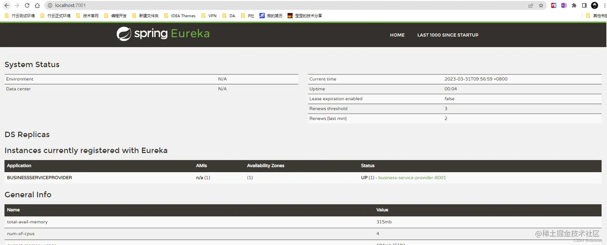Click the Current time value 2023-03-31T09:56:59
The width and height of the screenshot is (607, 245).
tap(476, 79)
